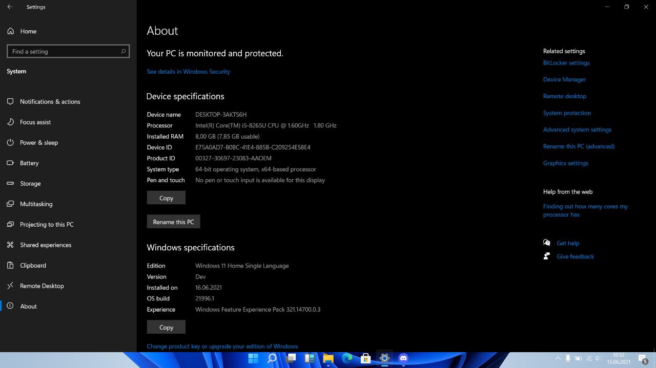
Task: Click the search magnifier in Find a setting
Action: (x=123, y=51)
